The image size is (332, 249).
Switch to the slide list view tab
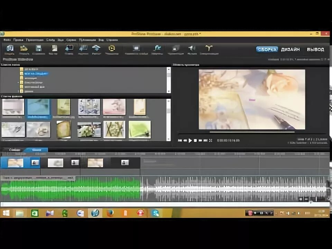tap(15, 150)
